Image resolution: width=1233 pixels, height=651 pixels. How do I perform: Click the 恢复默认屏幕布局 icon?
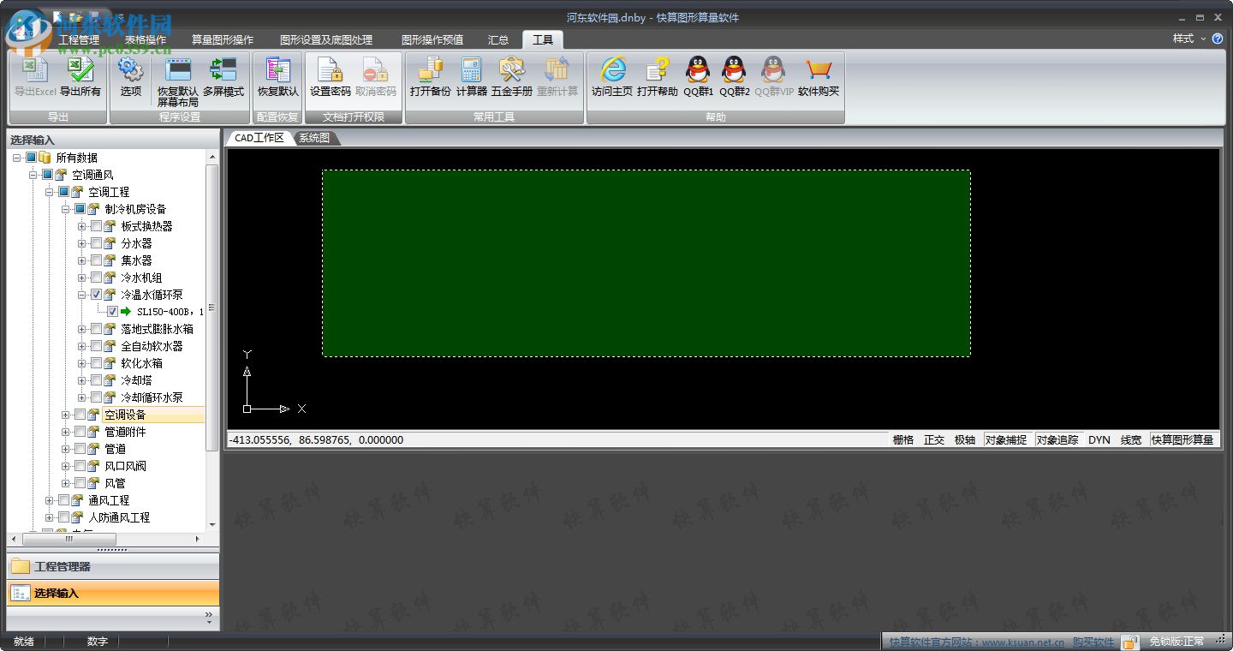click(x=177, y=70)
